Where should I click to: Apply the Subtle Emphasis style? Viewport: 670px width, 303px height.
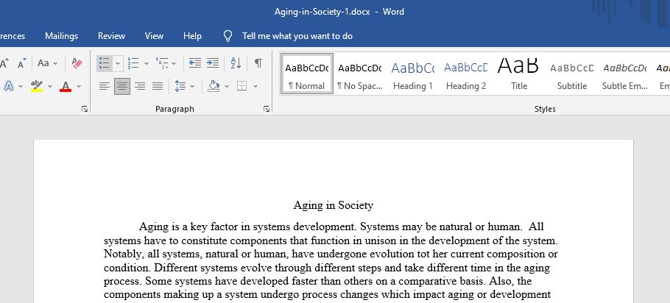624,74
